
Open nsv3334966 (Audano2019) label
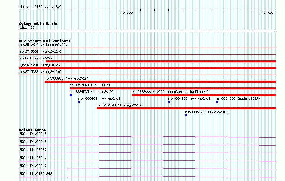point(190,98)
